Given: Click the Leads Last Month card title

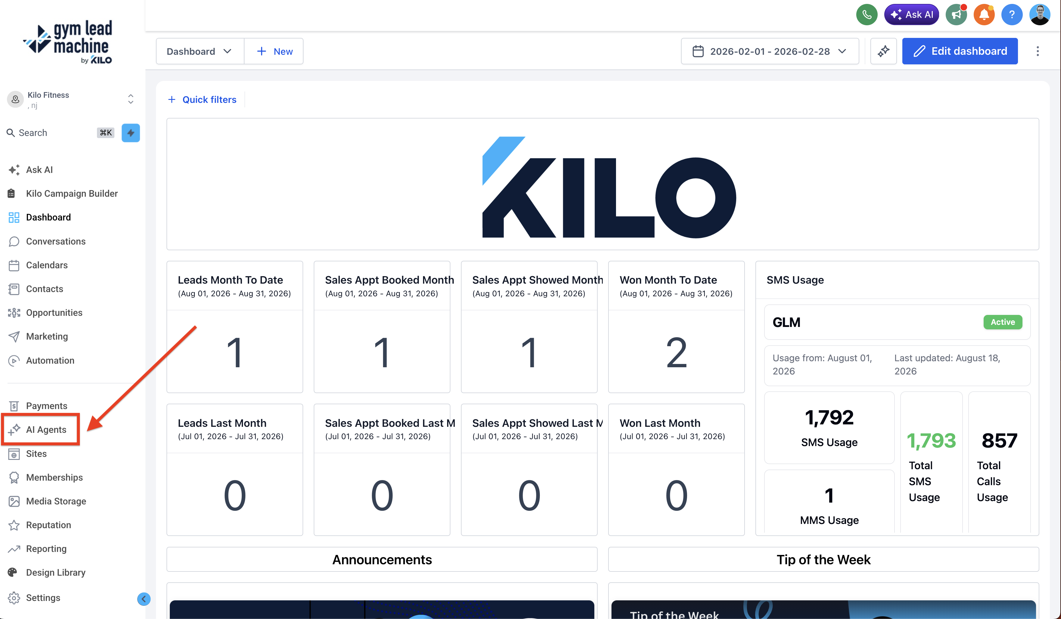Looking at the screenshot, I should pos(222,423).
